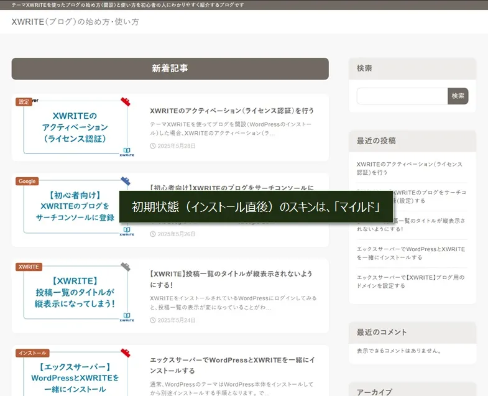Screen dimensions: 488x396
Task: Click excerpt starting 通常、WordPressのテーマは
Action: 231,389
